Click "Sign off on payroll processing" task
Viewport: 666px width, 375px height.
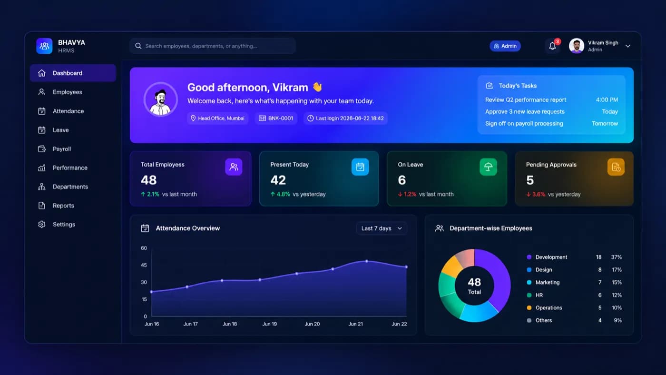tap(524, 124)
